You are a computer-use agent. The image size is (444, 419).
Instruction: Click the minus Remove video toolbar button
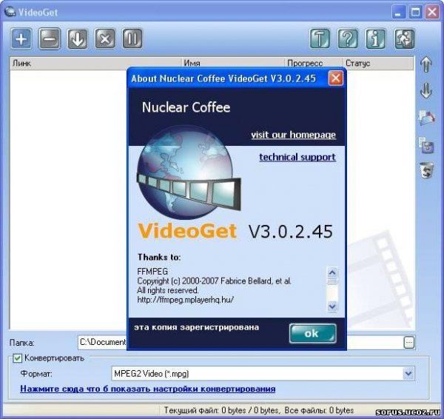[50, 38]
